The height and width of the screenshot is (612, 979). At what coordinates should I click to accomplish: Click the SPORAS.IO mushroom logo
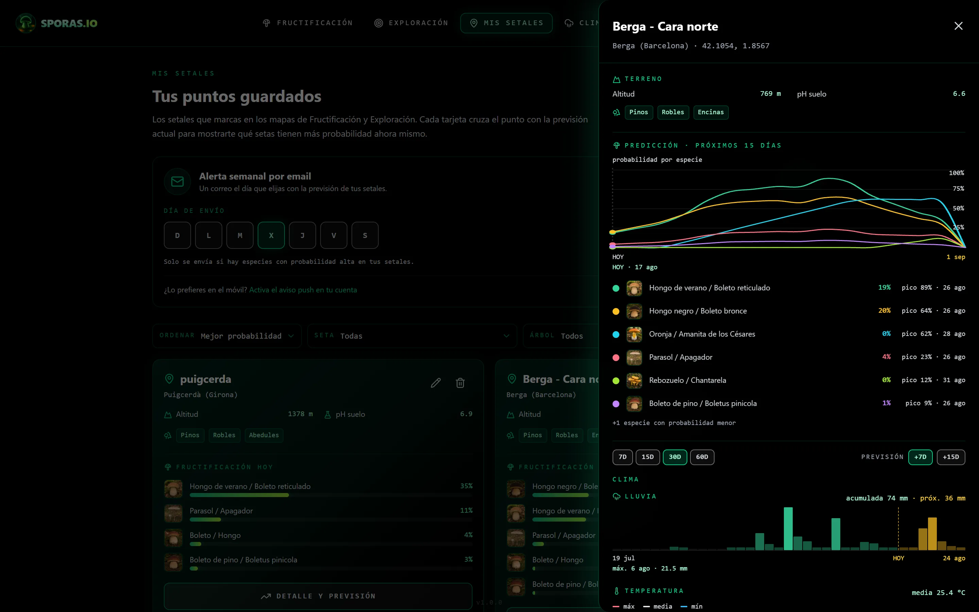pos(26,23)
